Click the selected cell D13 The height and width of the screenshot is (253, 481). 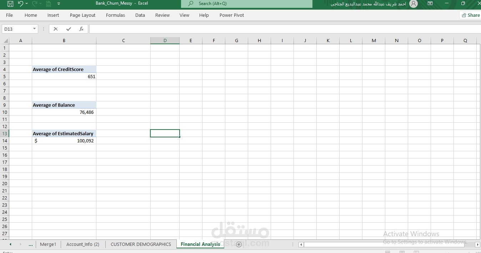coord(165,133)
